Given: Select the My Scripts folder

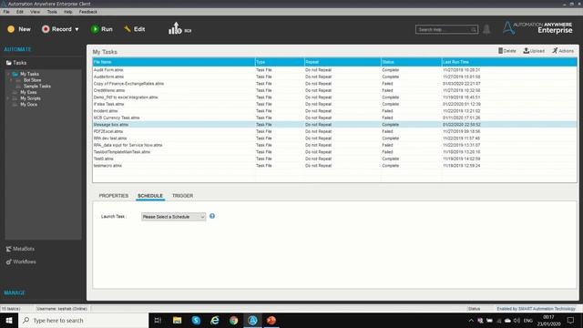Looking at the screenshot, I should [x=30, y=98].
